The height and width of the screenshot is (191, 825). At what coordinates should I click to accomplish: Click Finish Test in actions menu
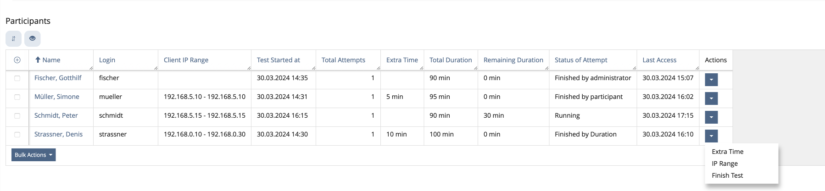click(x=727, y=175)
